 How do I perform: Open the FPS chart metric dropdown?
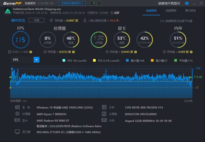36,60
